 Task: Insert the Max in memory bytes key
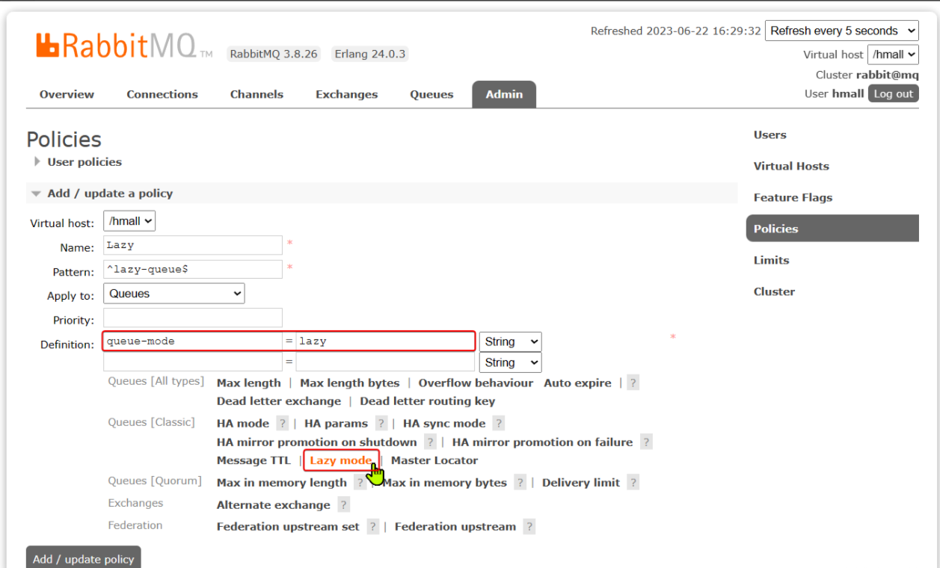[445, 482]
